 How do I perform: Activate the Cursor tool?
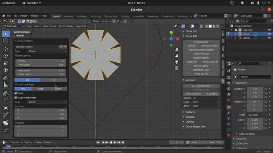tap(6, 41)
